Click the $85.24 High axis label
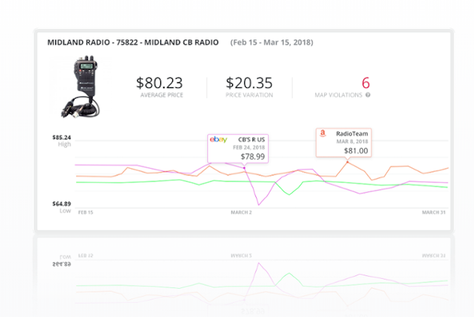Image resolution: width=474 pixels, height=317 pixels. pyautogui.click(x=62, y=137)
